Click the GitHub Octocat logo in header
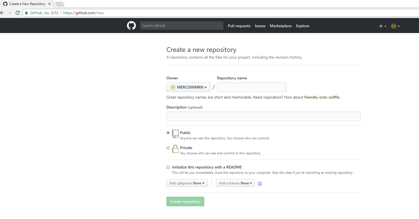 pos(131,26)
